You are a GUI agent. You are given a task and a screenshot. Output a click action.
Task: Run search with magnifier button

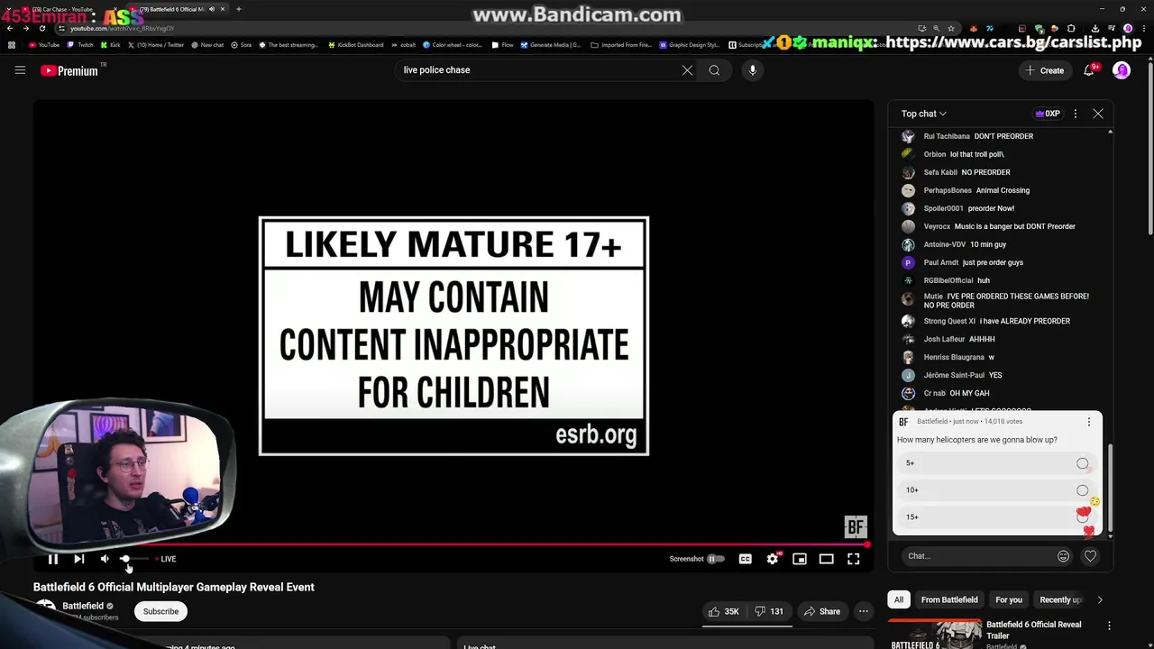[714, 70]
